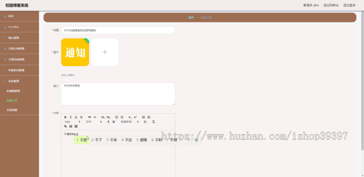The width and height of the screenshot is (364, 177).
Task: Expand the 个人中心 sidebar menu
Action: coord(19,27)
